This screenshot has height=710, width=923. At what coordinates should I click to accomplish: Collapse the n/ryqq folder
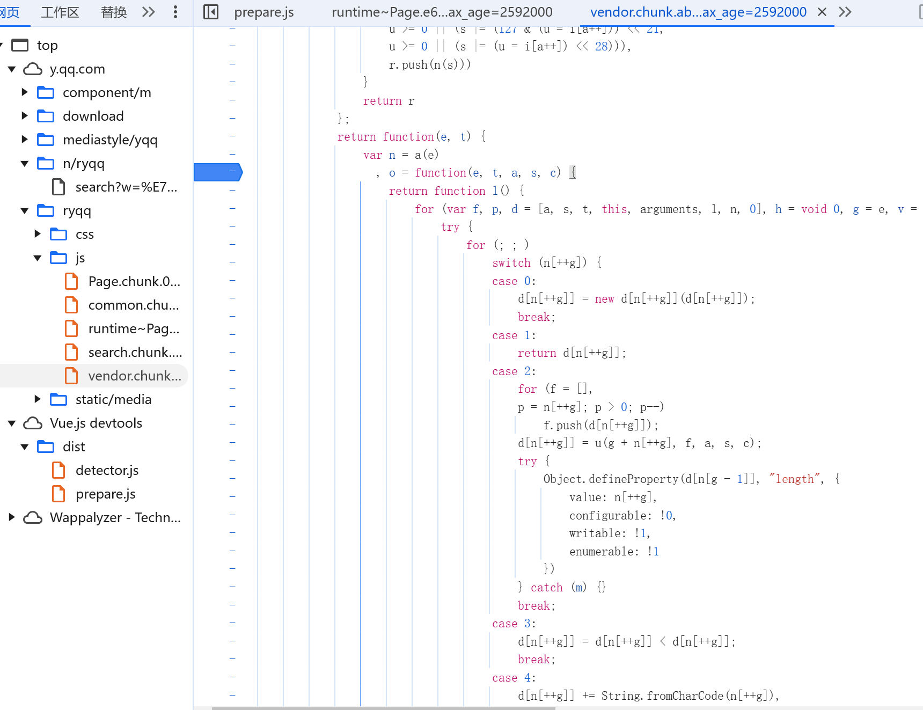click(x=25, y=163)
